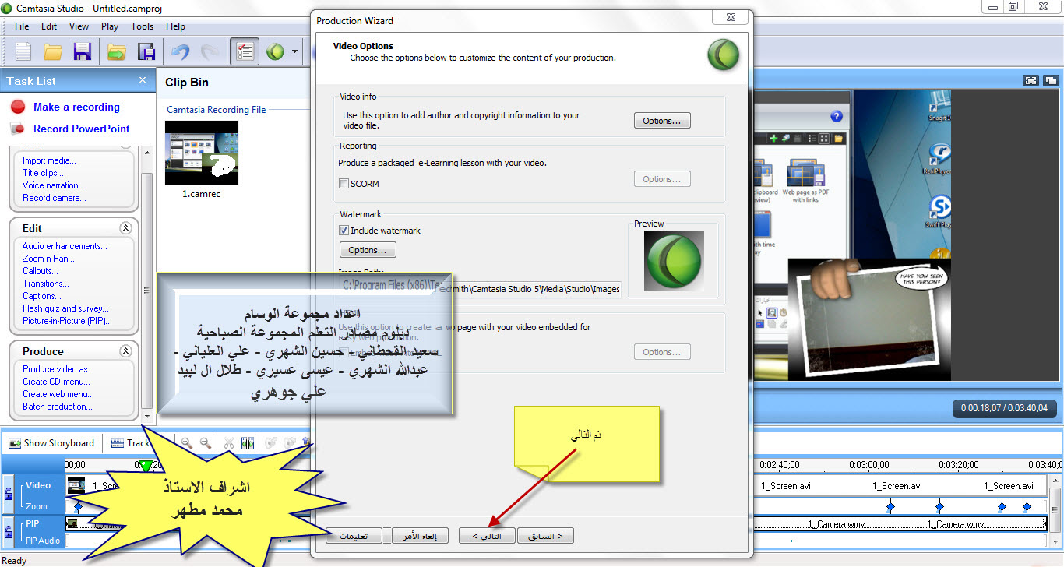Click the watermark Image Path text field

click(480, 288)
